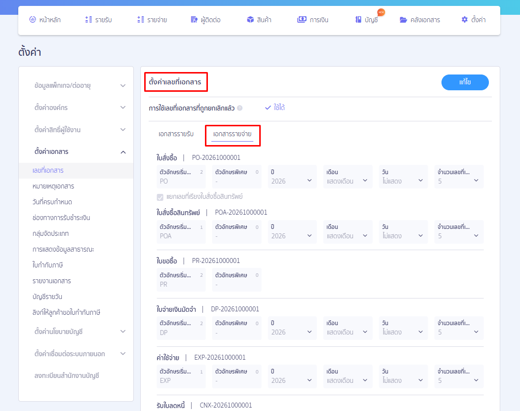Click ตัวอักษรพิเศษ field for ใบขอซื้อ PR
The height and width of the screenshot is (411, 520).
coord(237,280)
